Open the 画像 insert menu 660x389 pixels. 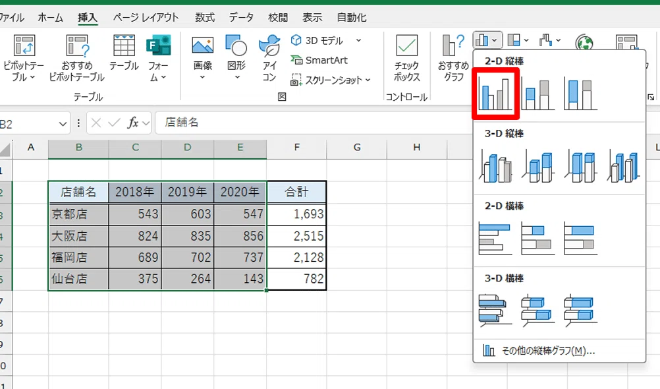pos(202,58)
